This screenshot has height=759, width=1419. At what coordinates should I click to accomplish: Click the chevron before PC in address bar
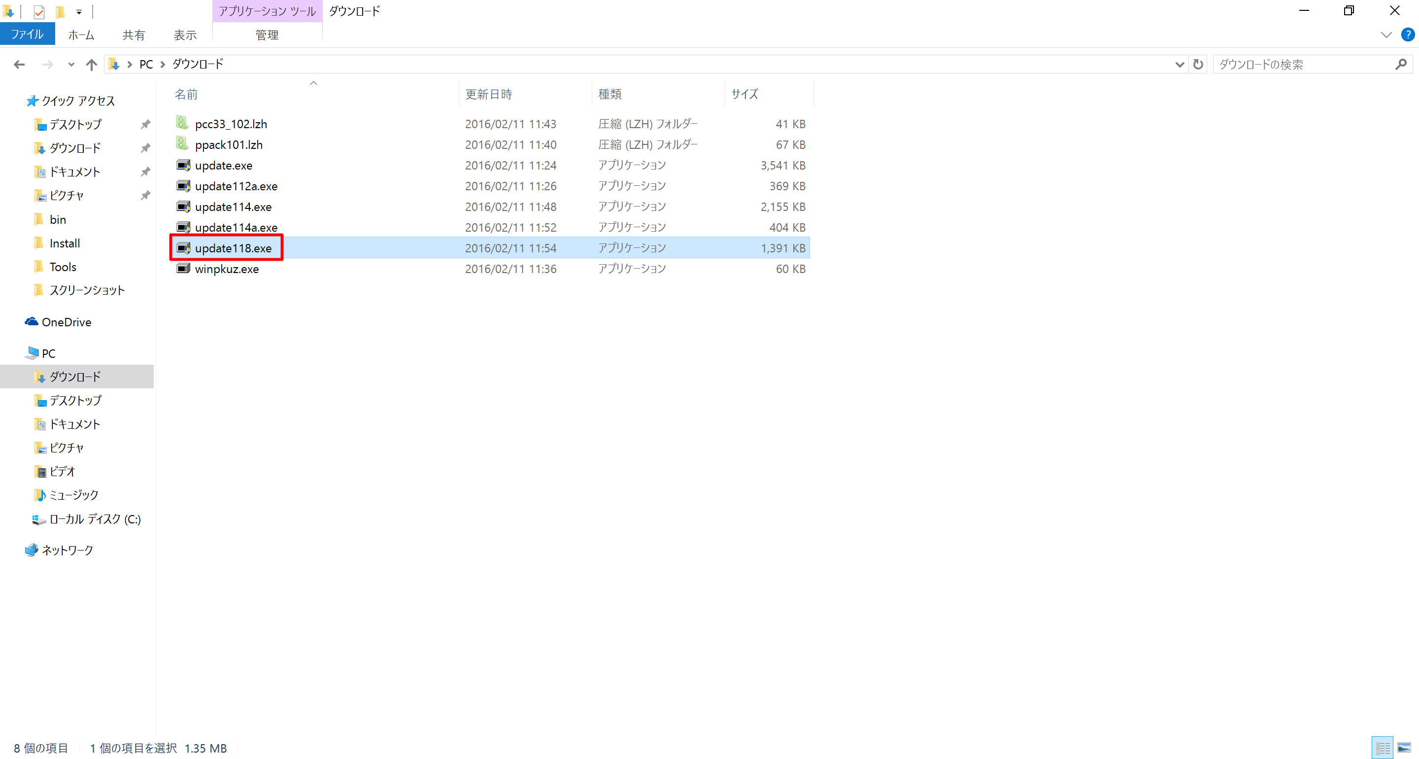130,65
